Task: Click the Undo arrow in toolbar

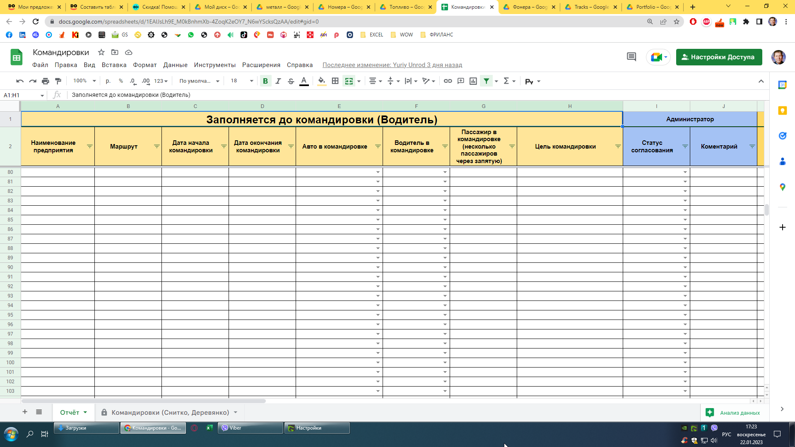Action: [x=19, y=81]
